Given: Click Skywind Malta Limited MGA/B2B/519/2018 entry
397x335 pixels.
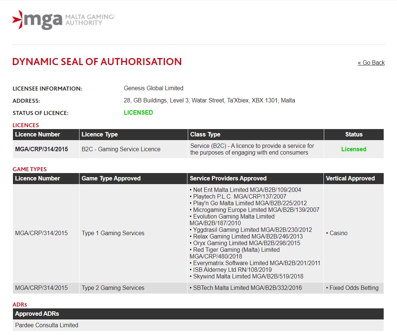Looking at the screenshot, I should pos(246,276).
